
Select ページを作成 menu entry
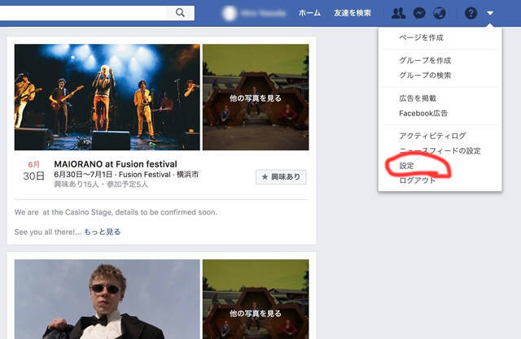pos(422,37)
